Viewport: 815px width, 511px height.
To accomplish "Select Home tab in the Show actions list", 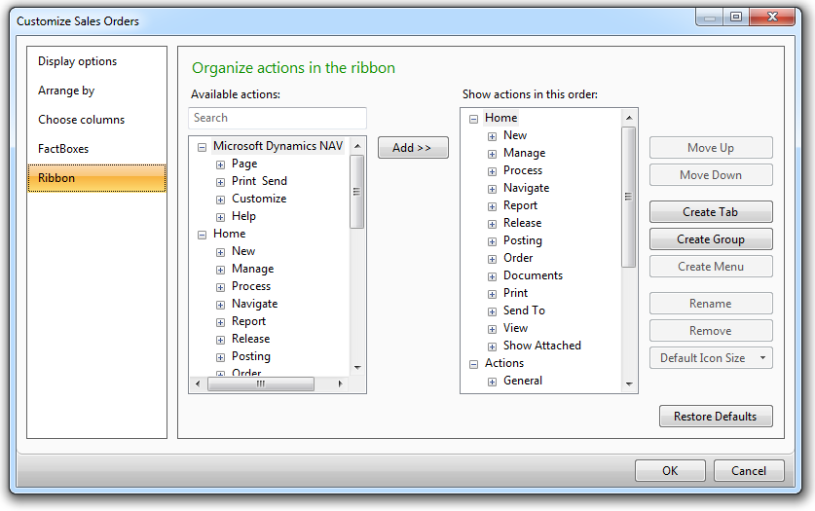I will 500,118.
